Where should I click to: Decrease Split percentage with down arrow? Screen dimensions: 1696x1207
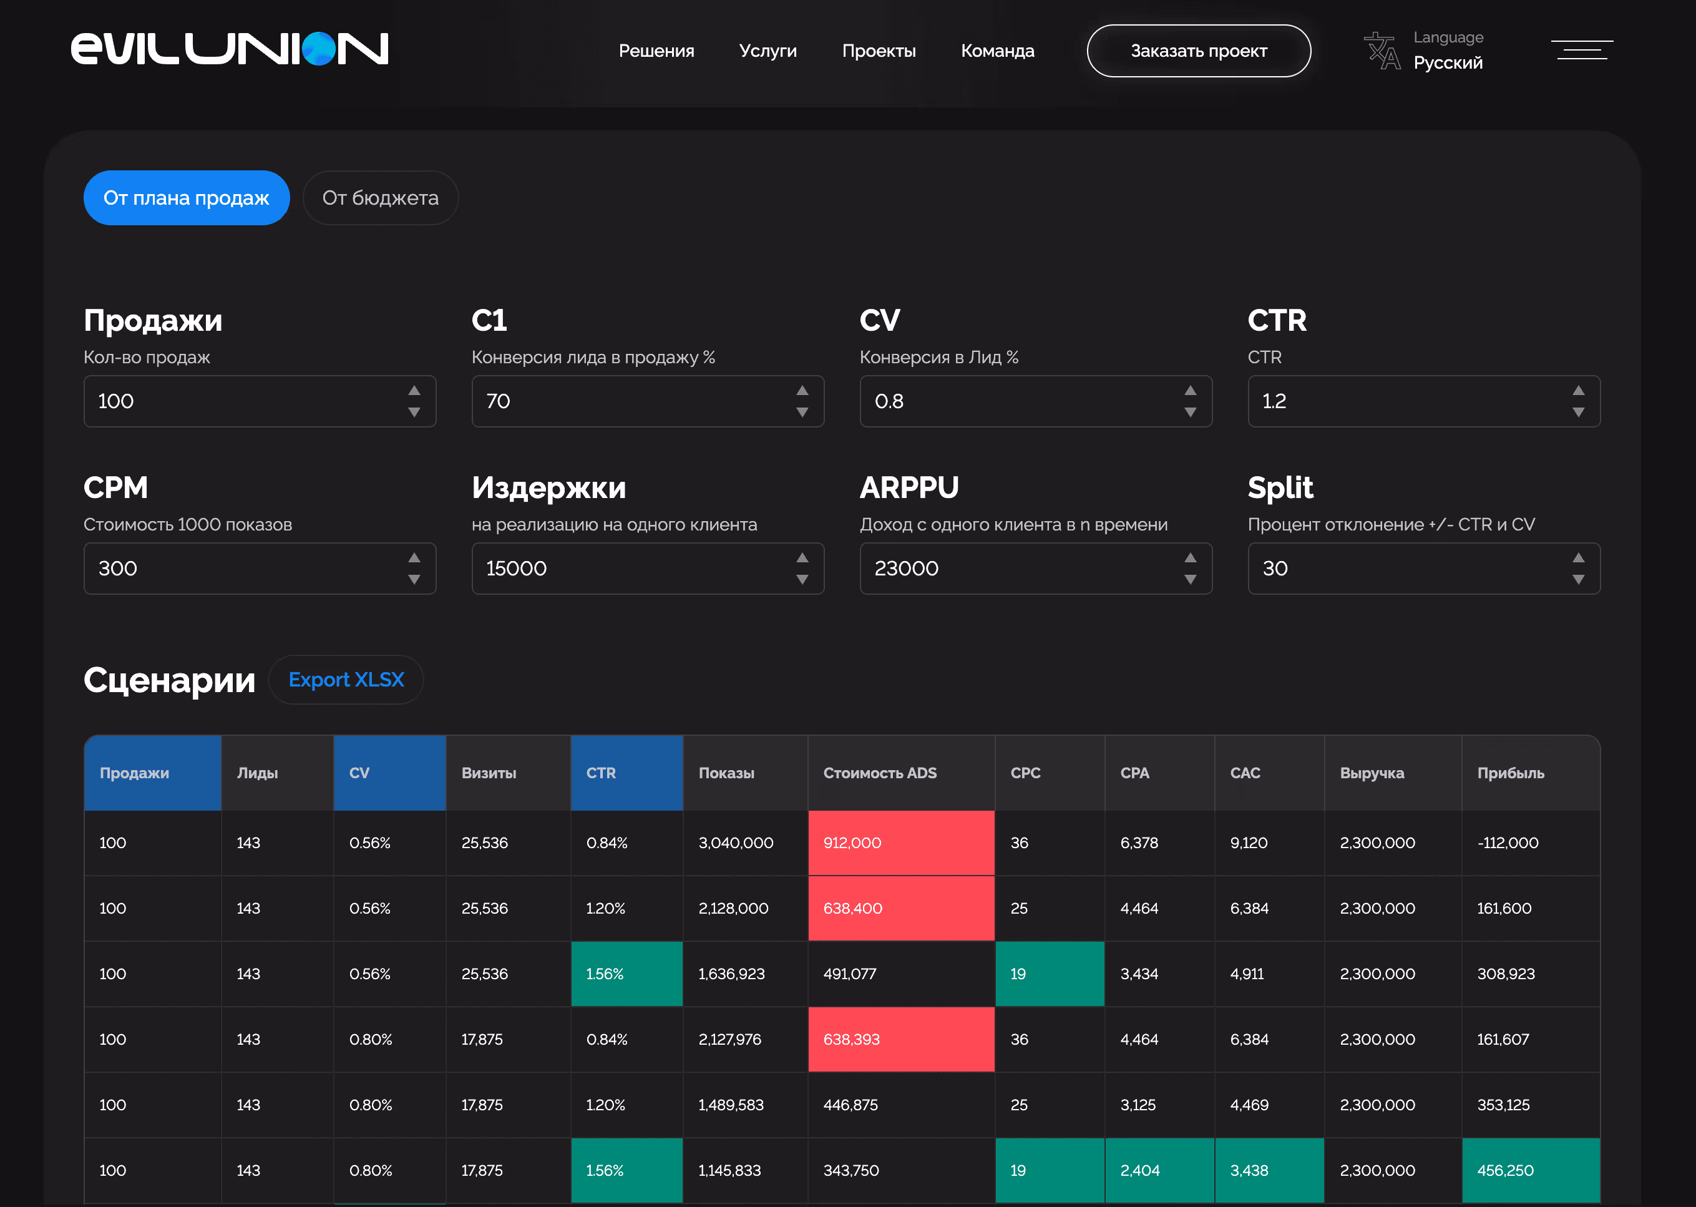1578,580
